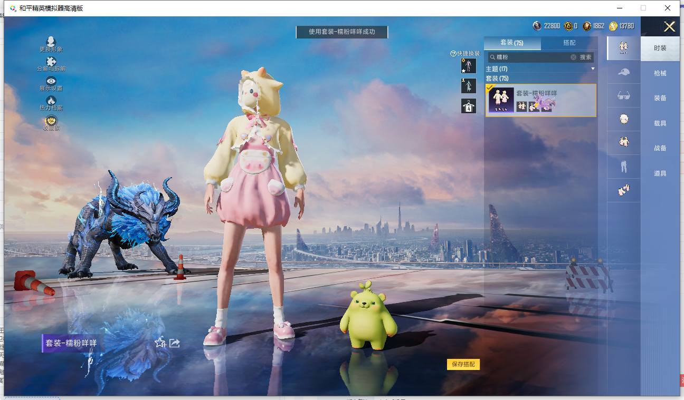Open the wardrobe hanger icon numbered 4
Image resolution: width=684 pixels, height=400 pixels.
pyautogui.click(x=468, y=106)
